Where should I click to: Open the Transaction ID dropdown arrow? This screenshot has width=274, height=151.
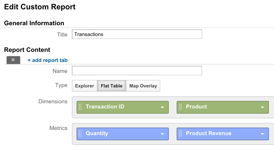click(162, 107)
